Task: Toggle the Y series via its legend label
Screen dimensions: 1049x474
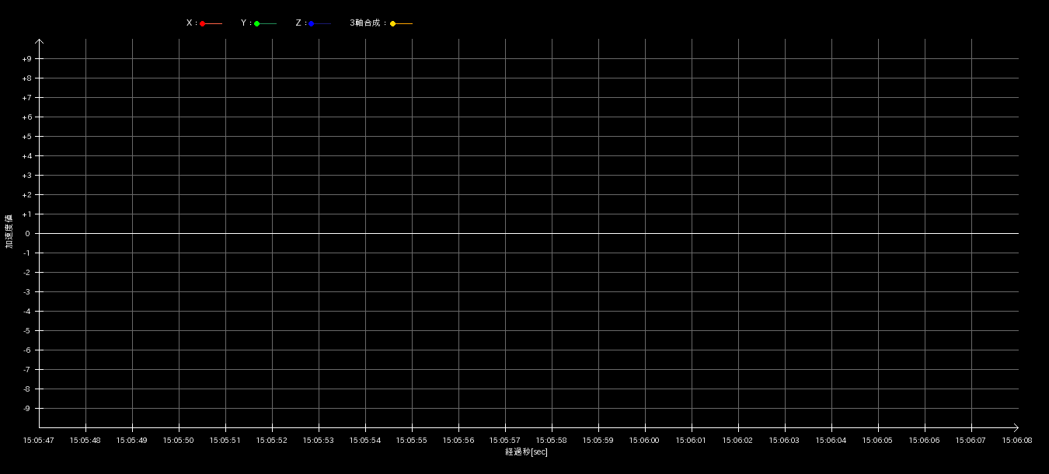Action: (244, 23)
